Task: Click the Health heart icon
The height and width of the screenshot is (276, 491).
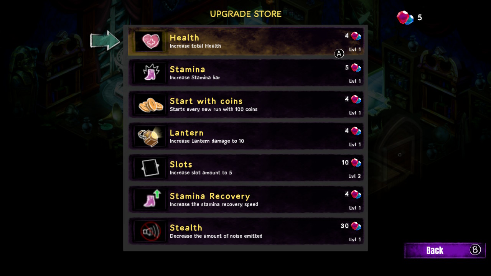Action: pyautogui.click(x=150, y=41)
